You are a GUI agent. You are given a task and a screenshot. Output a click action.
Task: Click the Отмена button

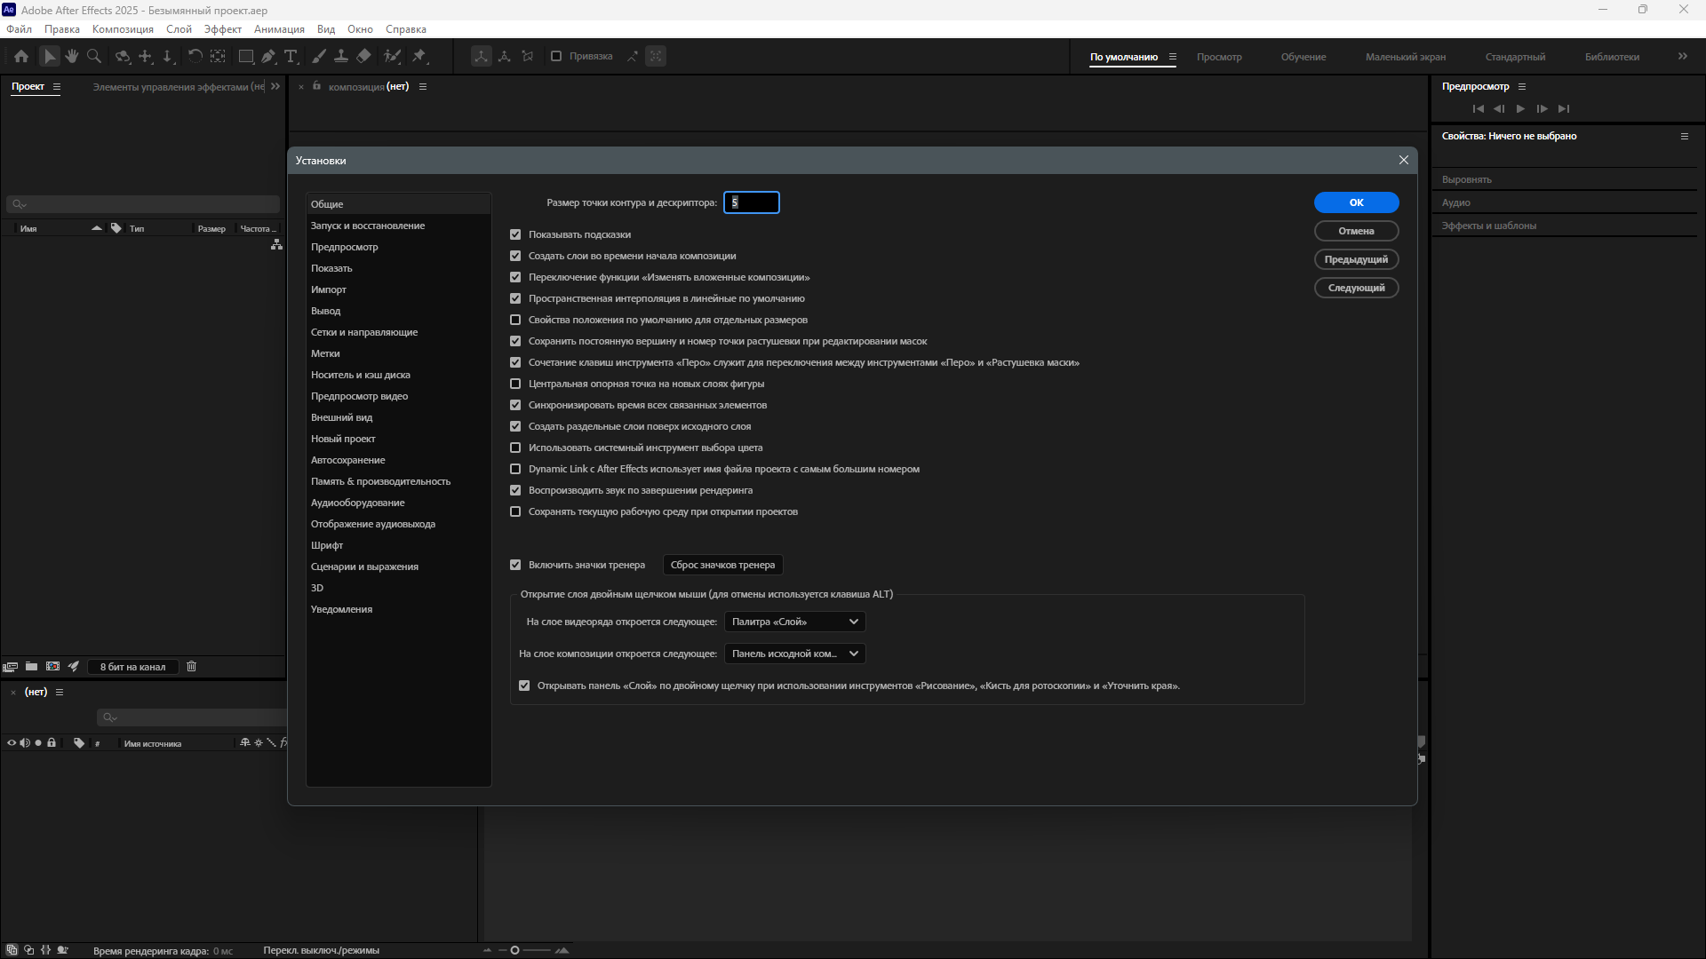1356,231
